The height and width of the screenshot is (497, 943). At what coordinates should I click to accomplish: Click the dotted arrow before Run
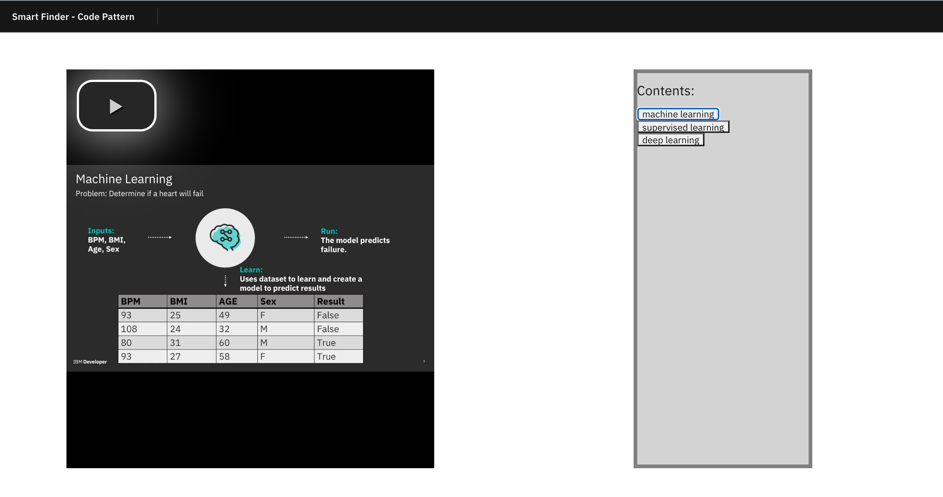point(296,237)
